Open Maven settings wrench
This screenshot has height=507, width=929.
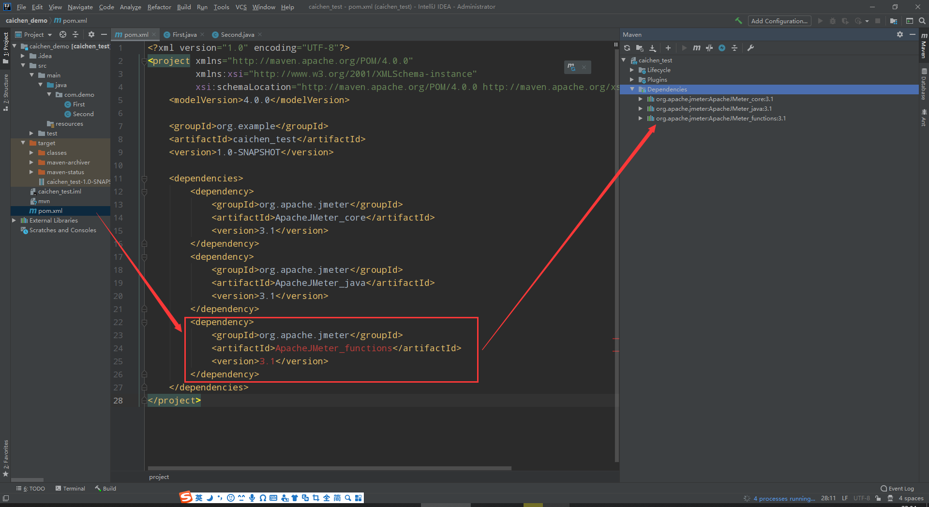750,48
